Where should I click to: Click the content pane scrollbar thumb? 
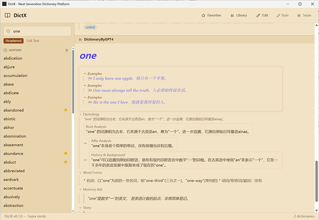coord(316,181)
